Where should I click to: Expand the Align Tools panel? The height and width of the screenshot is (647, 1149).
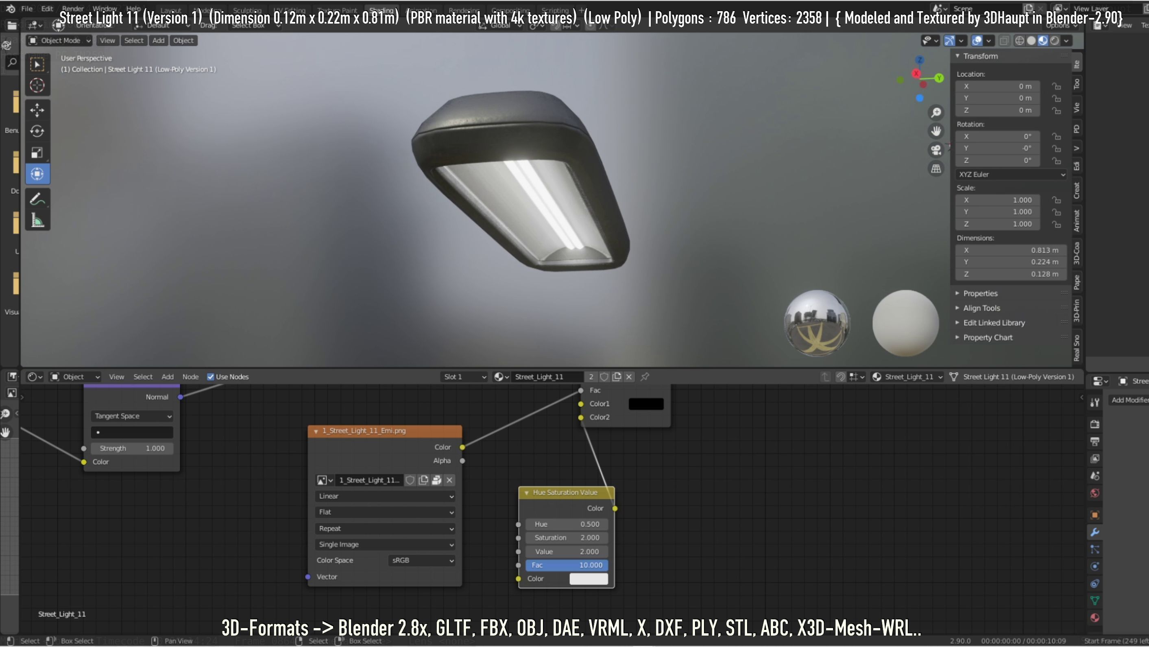[981, 308]
